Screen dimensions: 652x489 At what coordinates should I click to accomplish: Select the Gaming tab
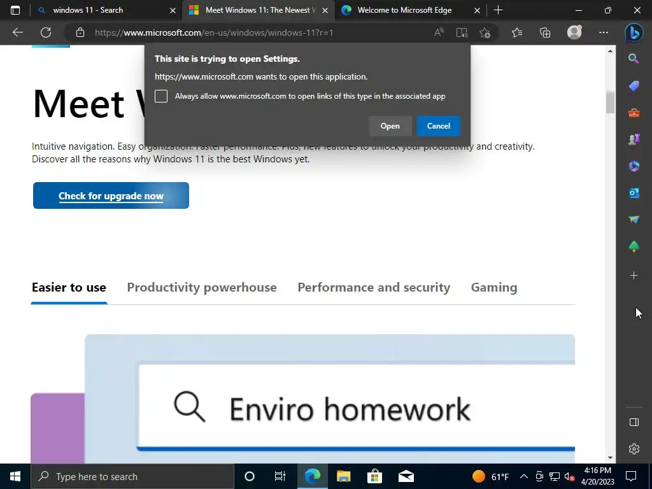tap(494, 287)
